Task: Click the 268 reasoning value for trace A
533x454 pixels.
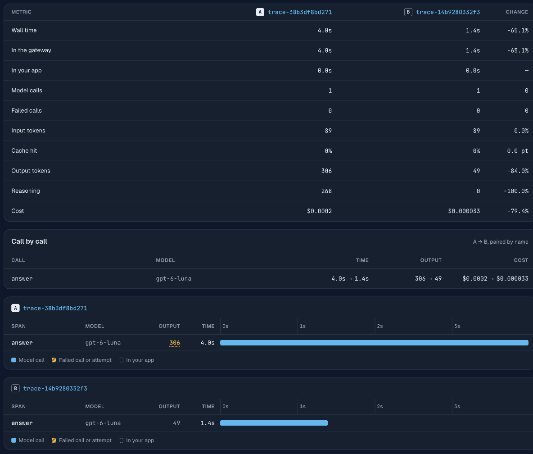Action: pyautogui.click(x=326, y=191)
